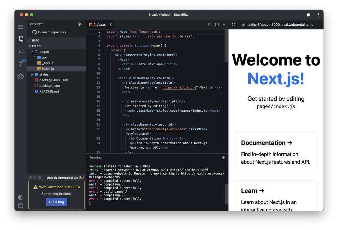Screen dimensions: 338x230
Task: Select the index.js editor tab
Action: point(101,25)
